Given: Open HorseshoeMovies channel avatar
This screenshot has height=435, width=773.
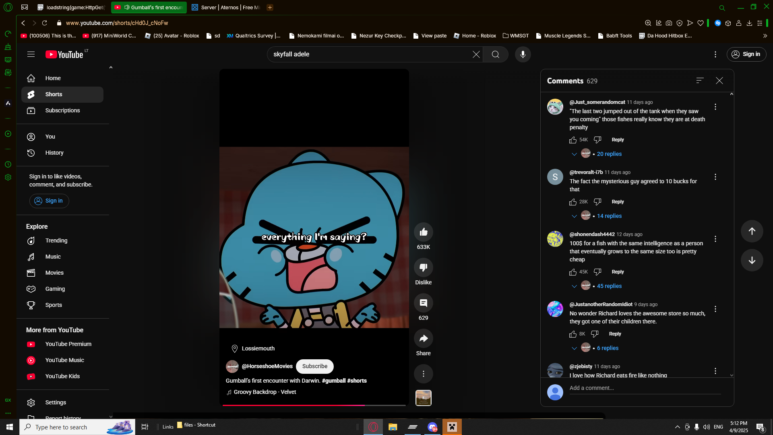Looking at the screenshot, I should (x=232, y=367).
